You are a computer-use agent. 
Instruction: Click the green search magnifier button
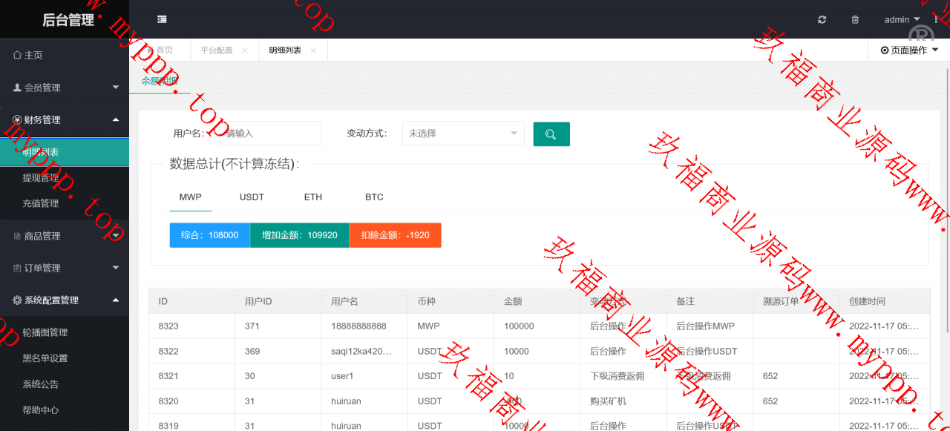[551, 134]
